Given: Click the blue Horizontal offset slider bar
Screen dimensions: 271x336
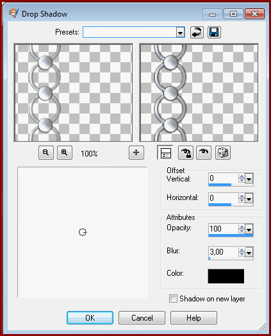Looking at the screenshot, I should [x=220, y=205].
